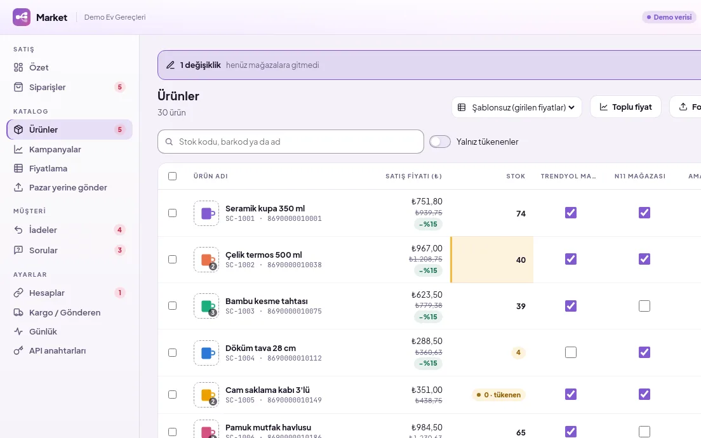The width and height of the screenshot is (701, 438).
Task: Click the Market app logo icon
Action: [x=22, y=17]
